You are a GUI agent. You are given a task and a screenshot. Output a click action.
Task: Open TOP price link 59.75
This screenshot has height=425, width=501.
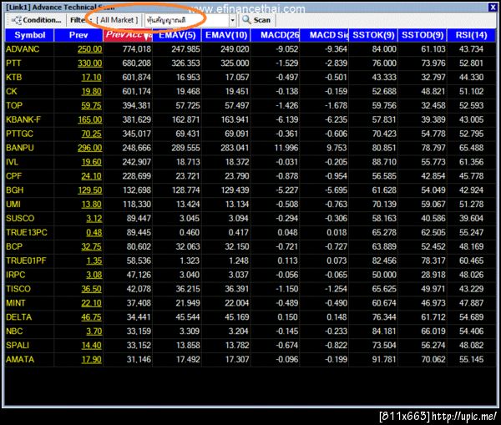[x=91, y=105]
